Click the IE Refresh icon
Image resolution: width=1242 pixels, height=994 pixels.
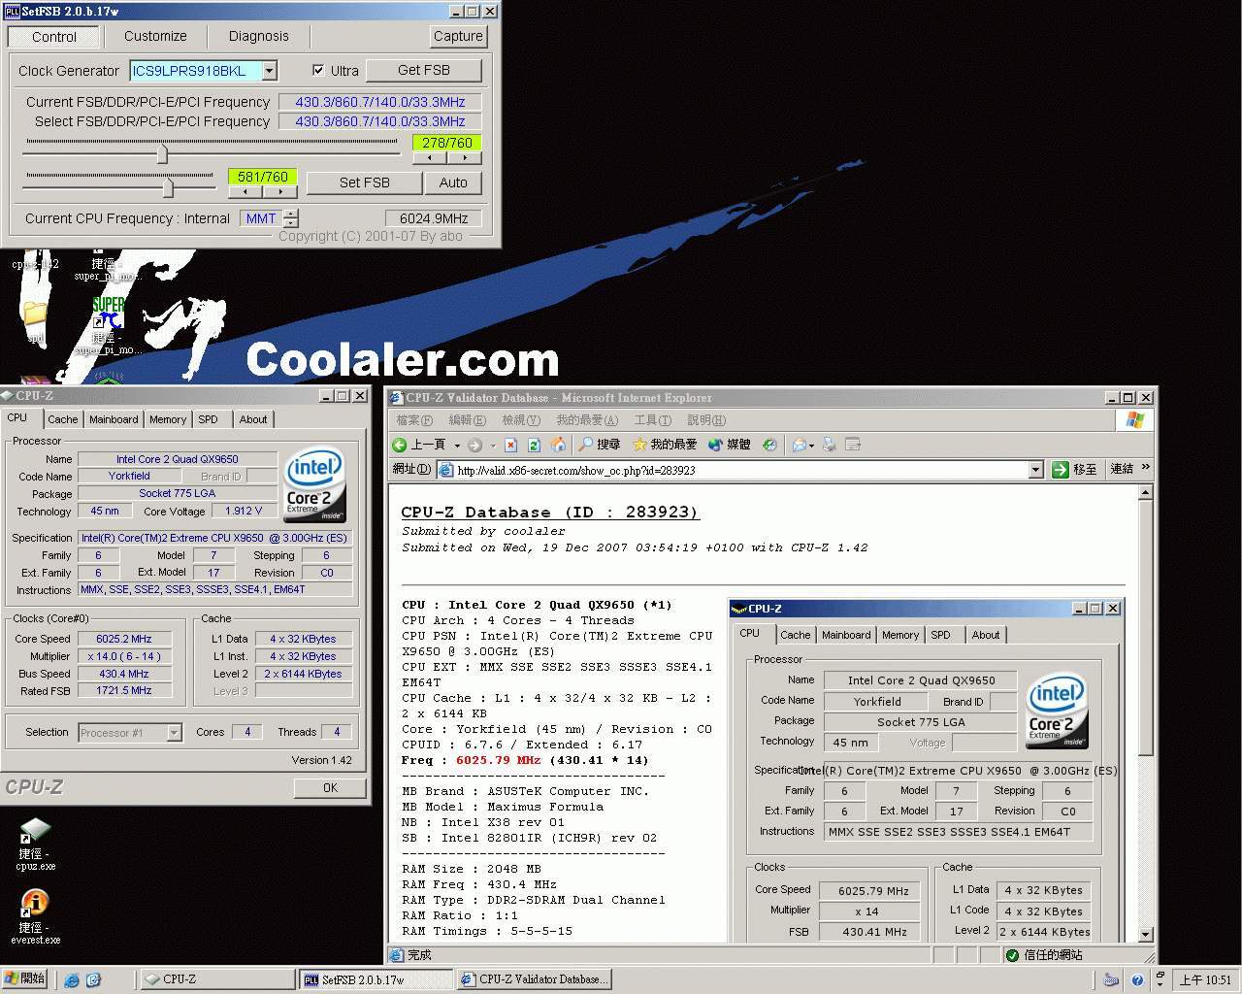pyautogui.click(x=534, y=445)
